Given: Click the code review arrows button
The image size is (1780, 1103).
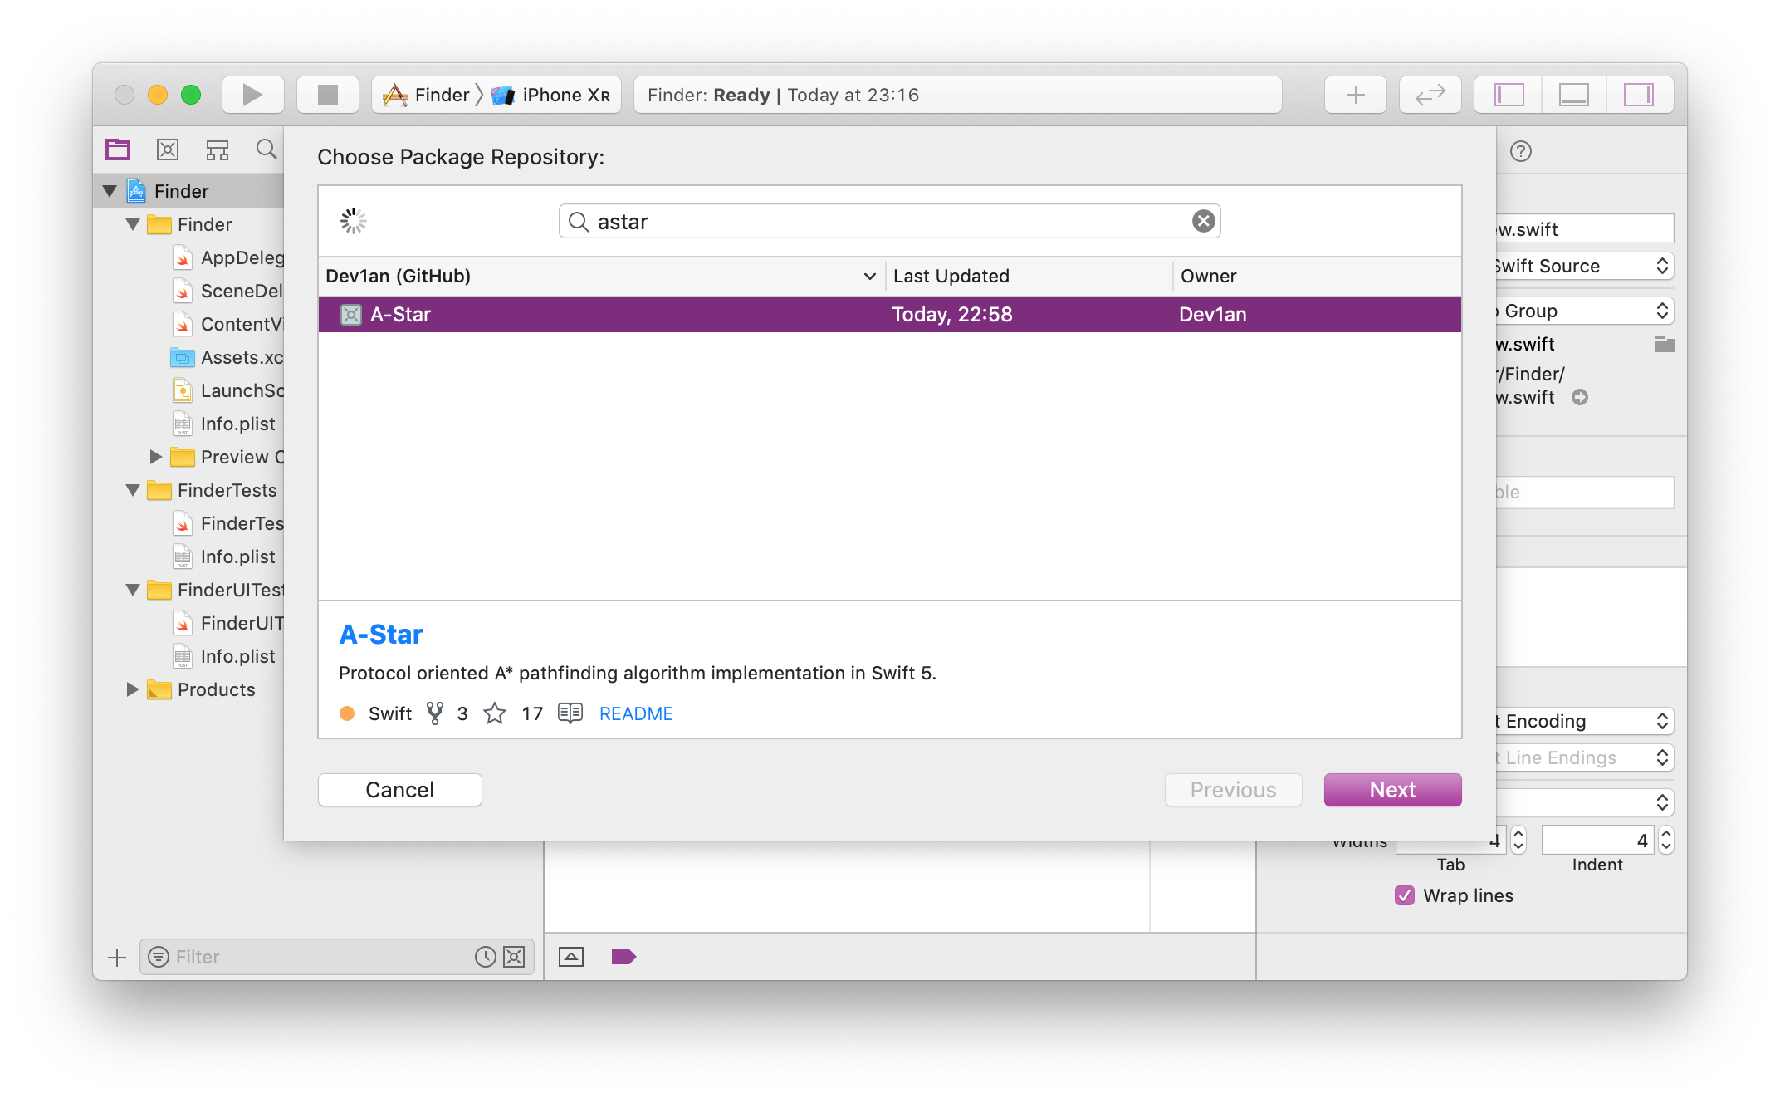Looking at the screenshot, I should click(x=1430, y=95).
